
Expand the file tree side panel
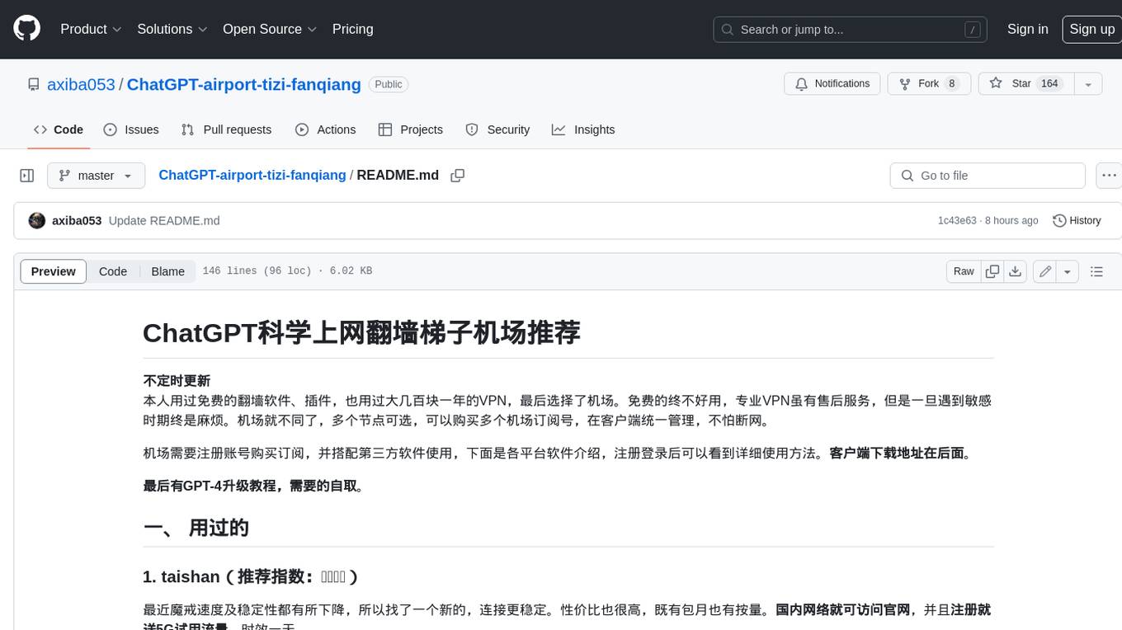pos(27,176)
